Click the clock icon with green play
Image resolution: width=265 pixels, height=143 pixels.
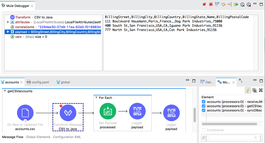coord(243,5)
